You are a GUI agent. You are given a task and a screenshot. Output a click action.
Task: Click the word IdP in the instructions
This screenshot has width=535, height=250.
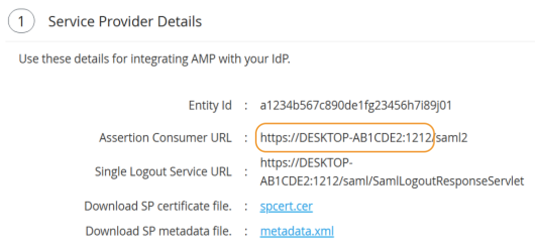click(279, 59)
